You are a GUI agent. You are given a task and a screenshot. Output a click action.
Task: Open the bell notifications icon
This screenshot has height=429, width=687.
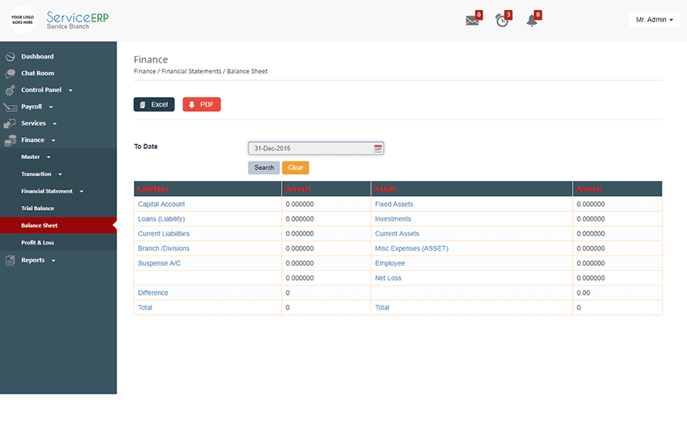[532, 21]
